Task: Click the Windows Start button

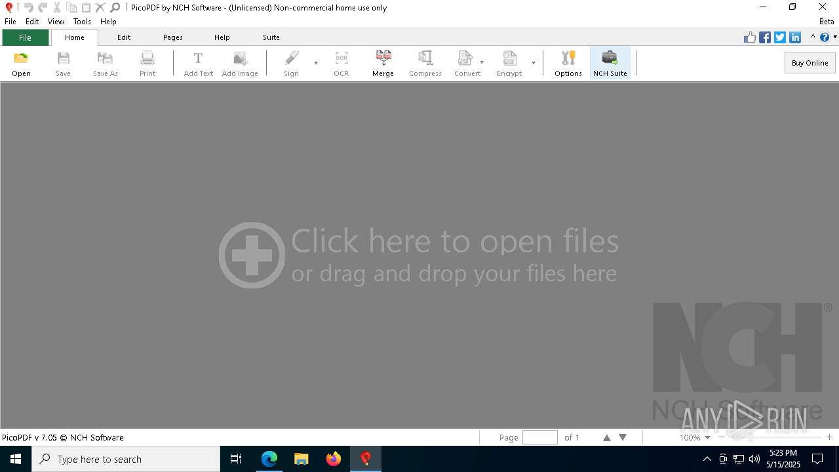Action: (x=16, y=459)
